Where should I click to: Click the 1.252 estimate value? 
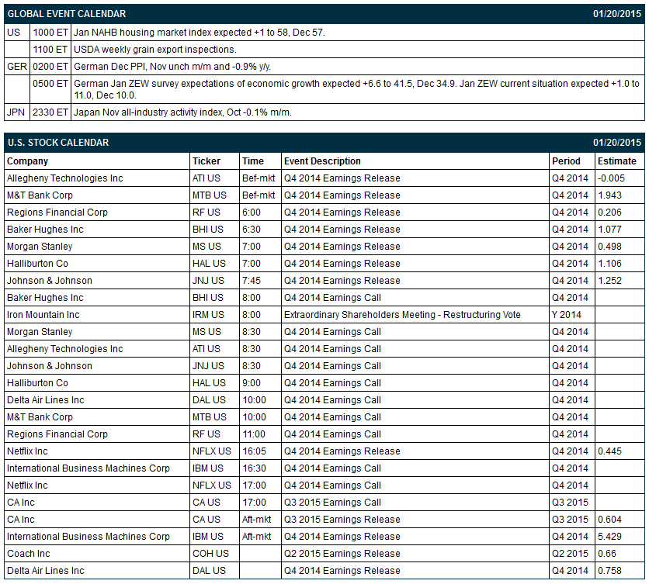[609, 281]
